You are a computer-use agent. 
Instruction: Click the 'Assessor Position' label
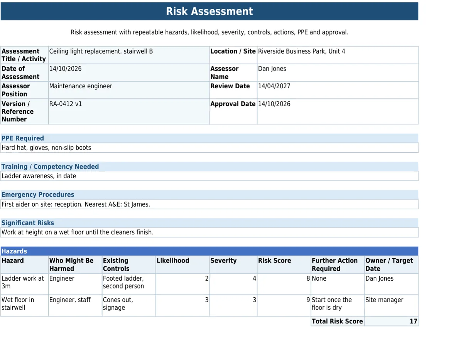click(24, 90)
